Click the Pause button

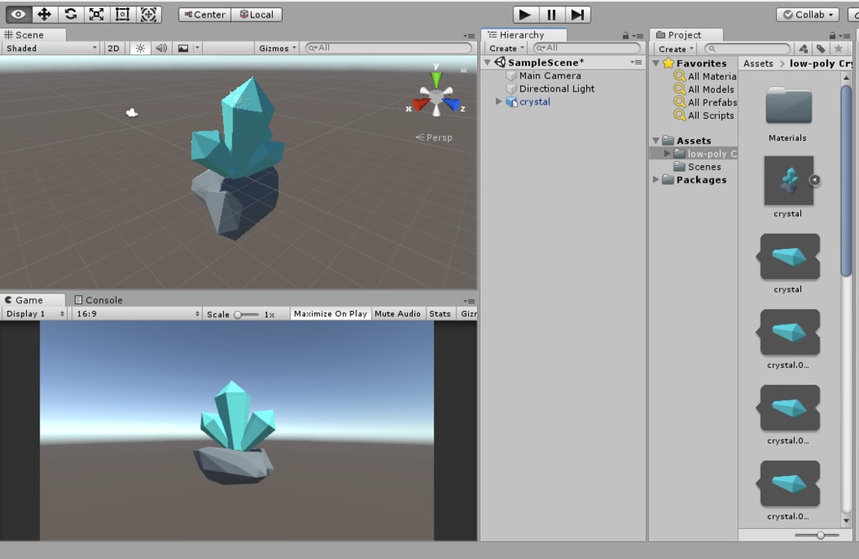point(551,15)
